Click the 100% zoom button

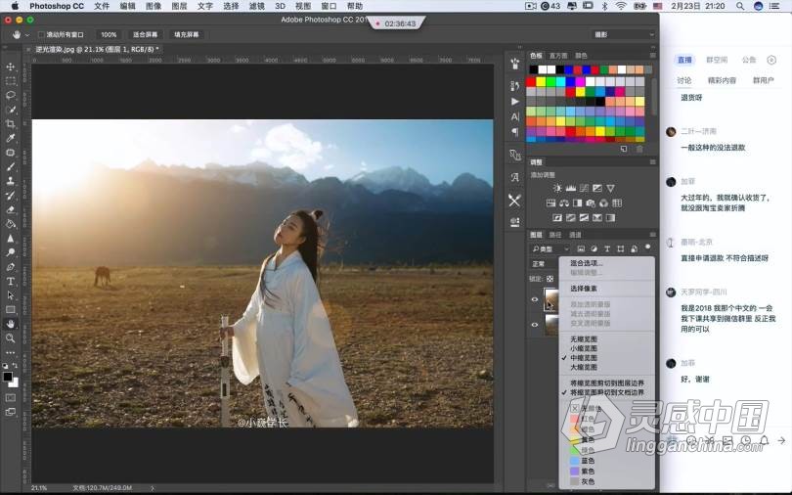click(x=109, y=35)
